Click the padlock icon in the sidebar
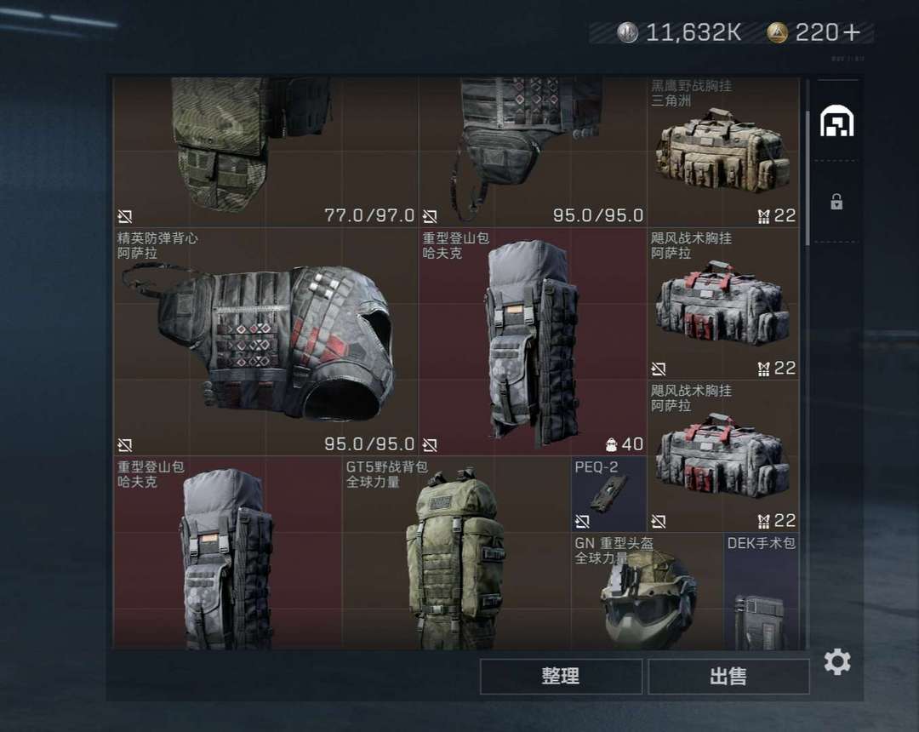 click(836, 202)
